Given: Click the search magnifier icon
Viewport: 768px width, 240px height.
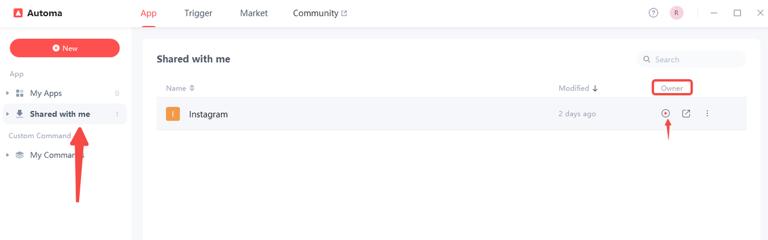Looking at the screenshot, I should click(x=647, y=59).
